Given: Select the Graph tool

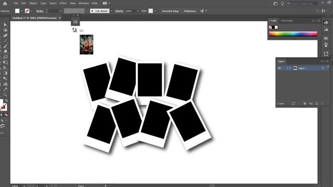Looking at the screenshot, I should [5, 84].
